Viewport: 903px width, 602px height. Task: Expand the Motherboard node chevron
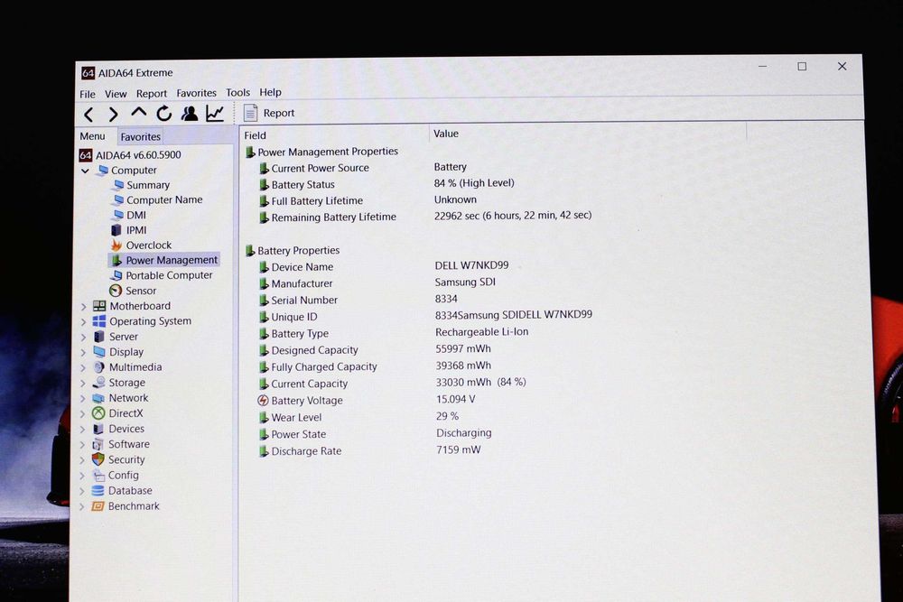tap(83, 306)
